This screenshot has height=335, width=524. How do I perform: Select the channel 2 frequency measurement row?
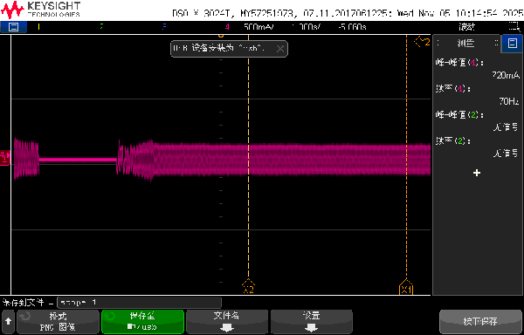point(477,147)
